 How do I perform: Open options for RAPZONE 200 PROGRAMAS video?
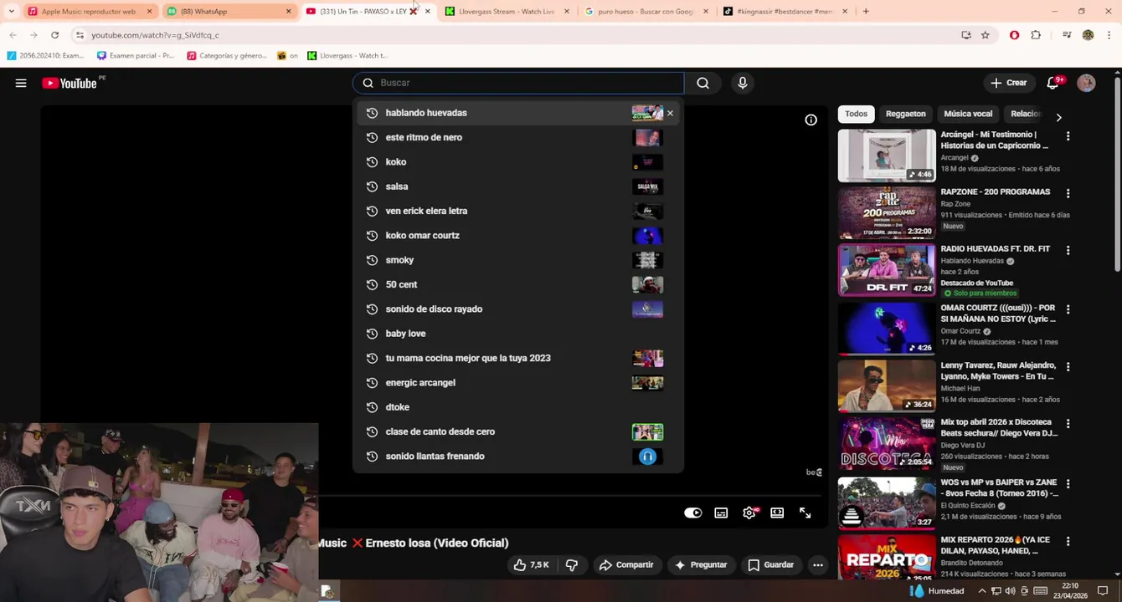pyautogui.click(x=1068, y=193)
